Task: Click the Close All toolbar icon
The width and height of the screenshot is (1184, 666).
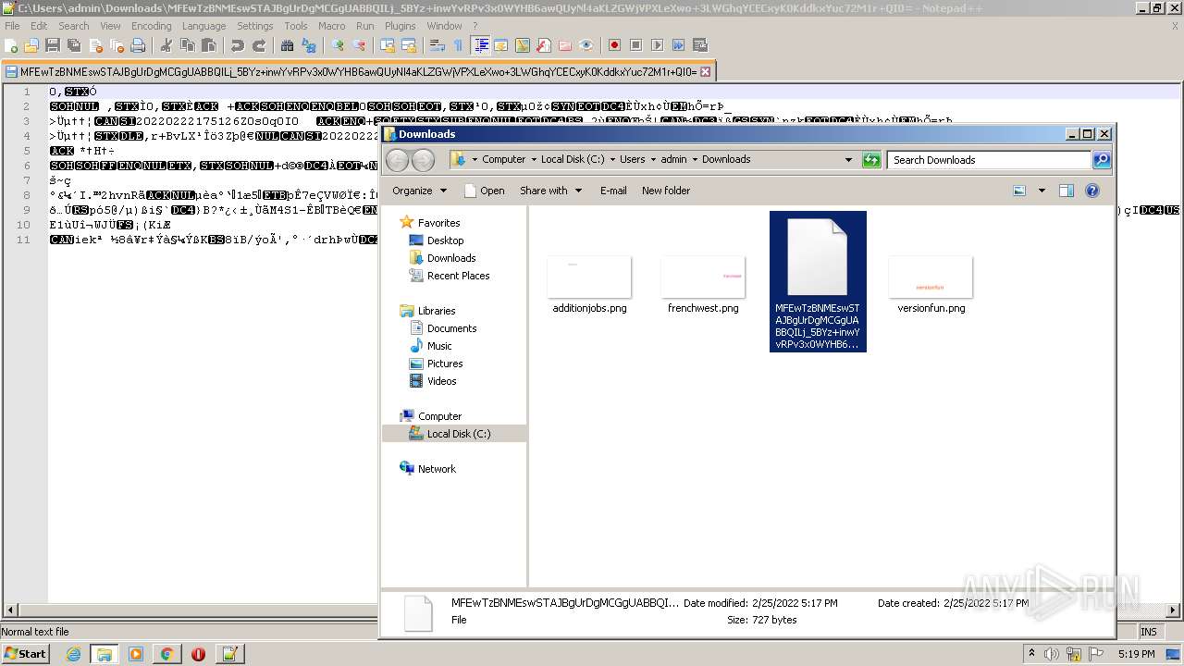Action: (x=117, y=45)
